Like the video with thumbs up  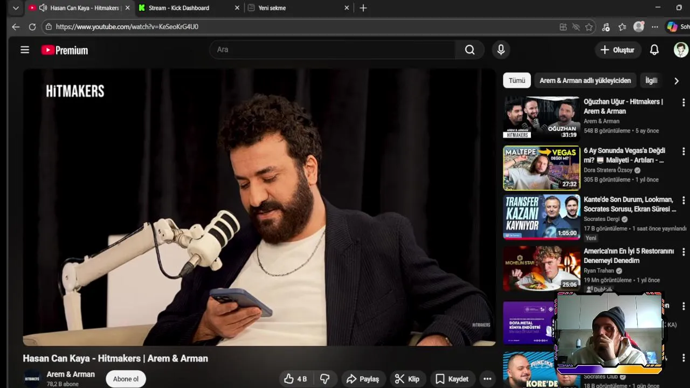pos(295,379)
